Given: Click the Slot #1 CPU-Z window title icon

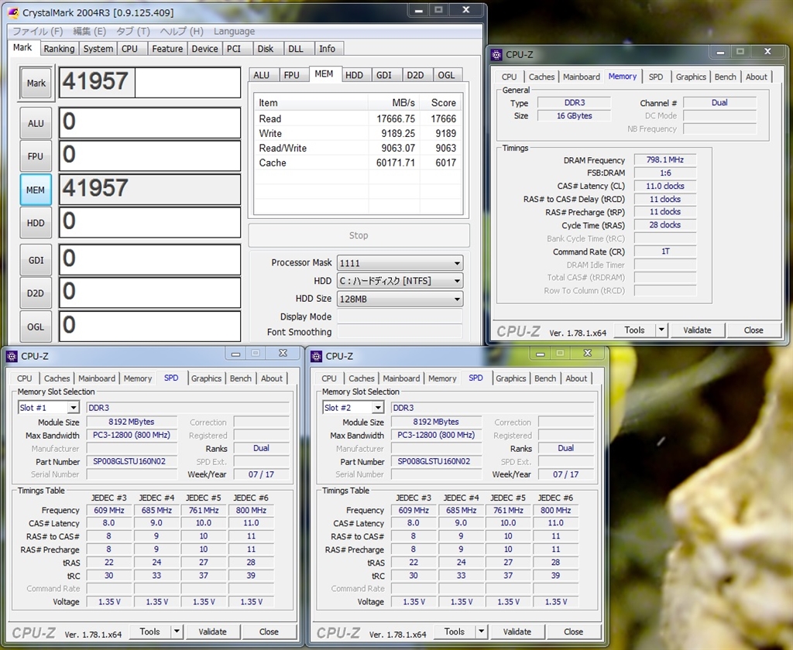Looking at the screenshot, I should pos(12,356).
